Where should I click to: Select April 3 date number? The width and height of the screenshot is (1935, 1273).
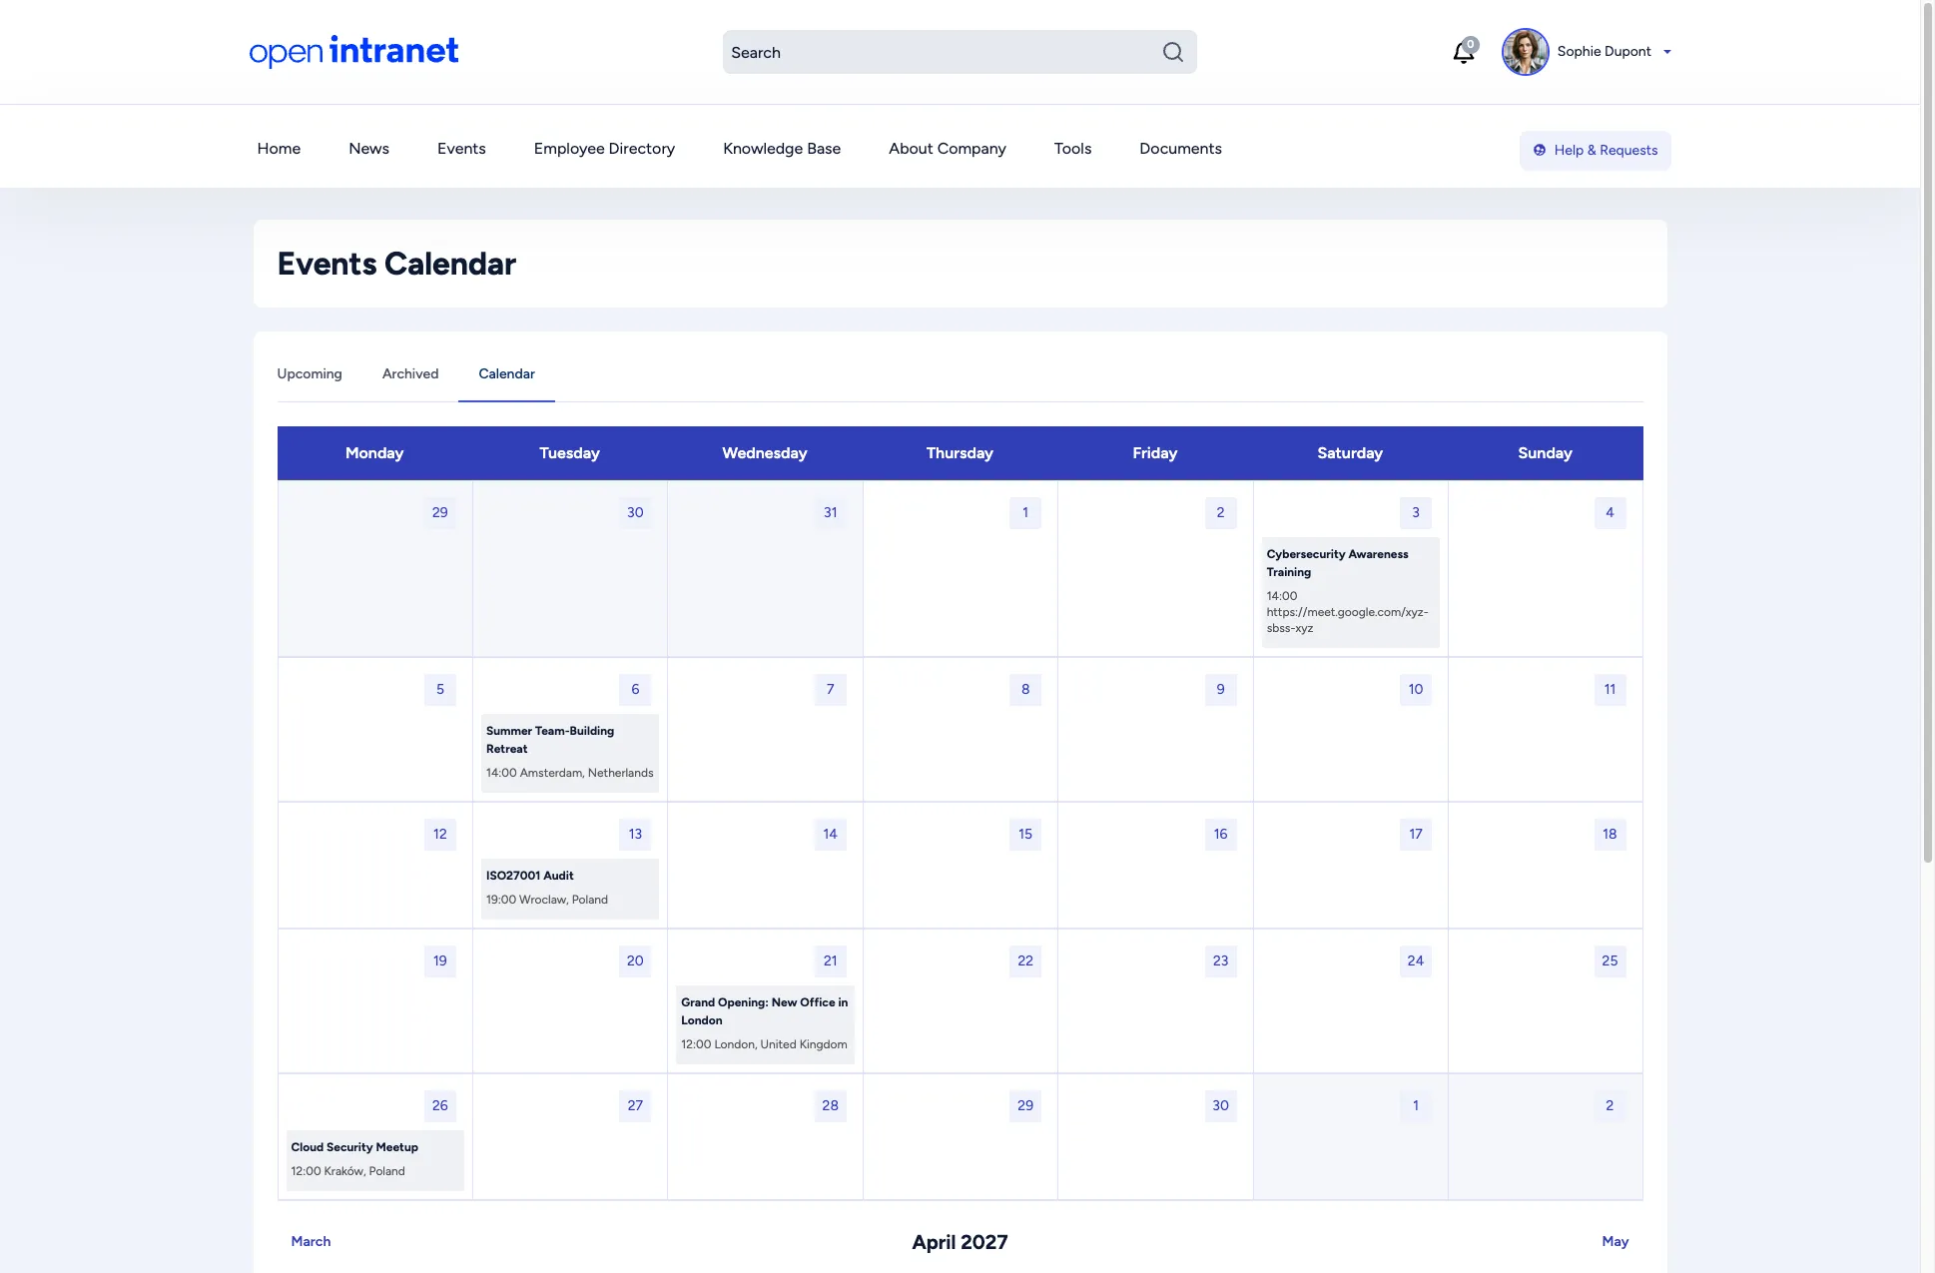[x=1415, y=512]
